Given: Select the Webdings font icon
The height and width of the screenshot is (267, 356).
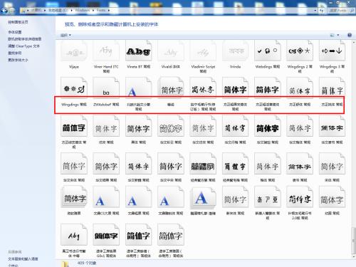Looking at the screenshot, I should pos(268,51).
